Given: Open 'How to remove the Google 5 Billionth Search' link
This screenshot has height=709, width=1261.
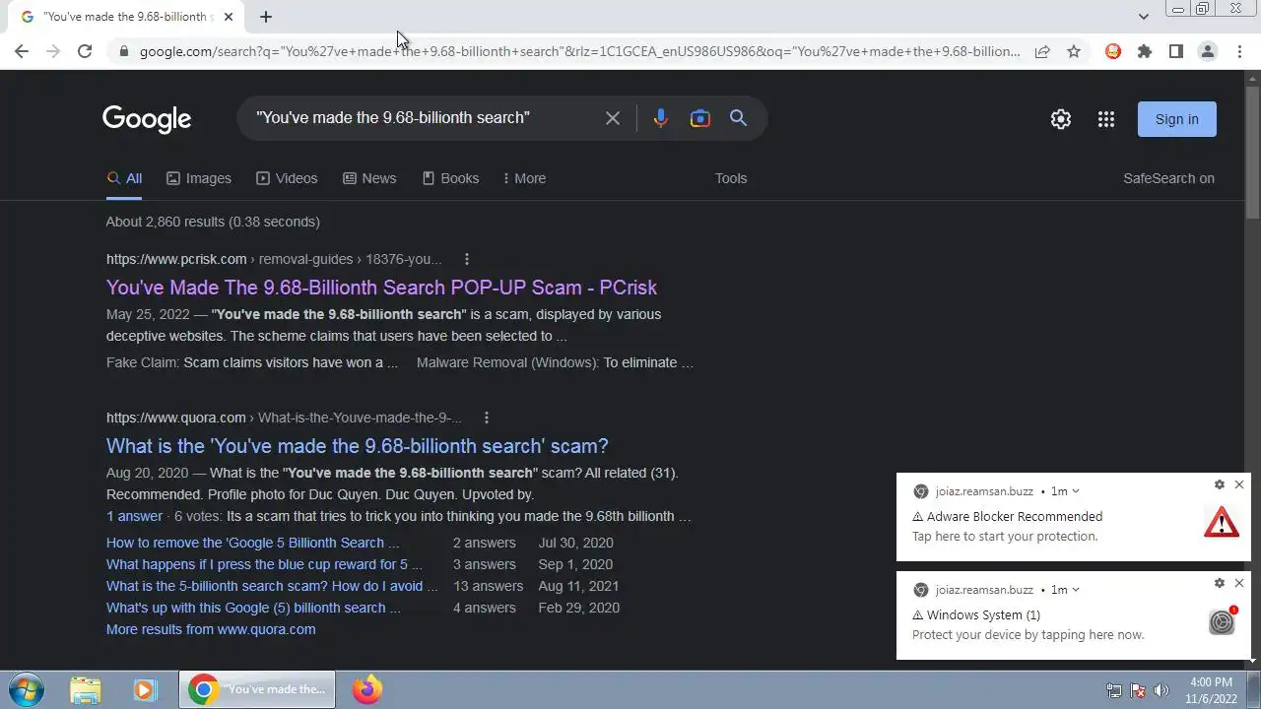Looking at the screenshot, I should pos(253,543).
